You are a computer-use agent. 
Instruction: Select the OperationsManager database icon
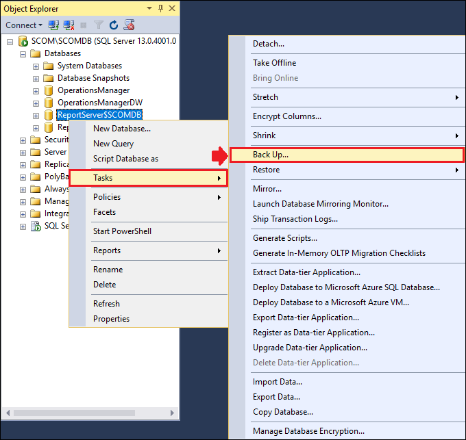[49, 90]
